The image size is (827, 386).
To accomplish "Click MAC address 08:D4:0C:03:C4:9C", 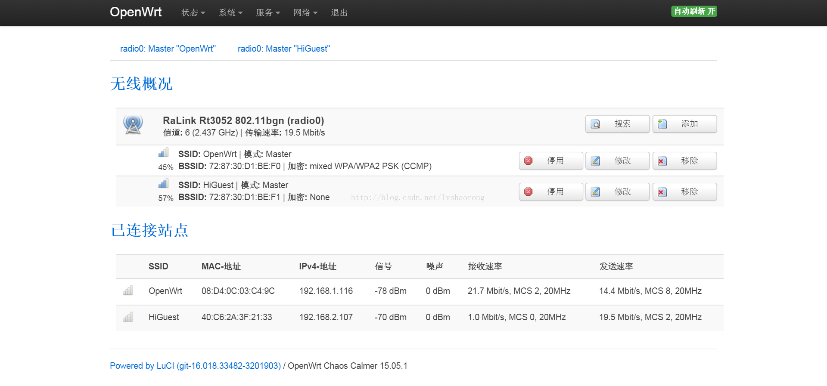I will pos(238,291).
